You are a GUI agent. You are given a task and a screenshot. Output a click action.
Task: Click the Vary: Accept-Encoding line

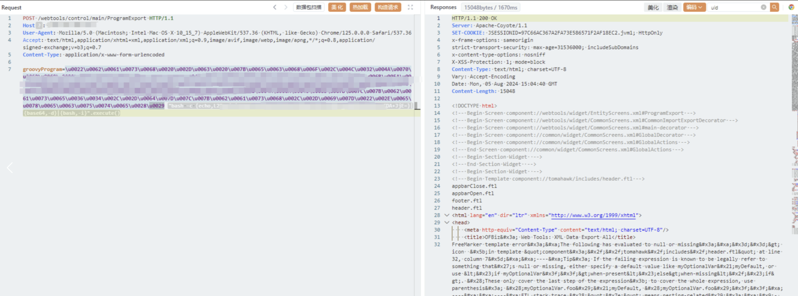(484, 77)
